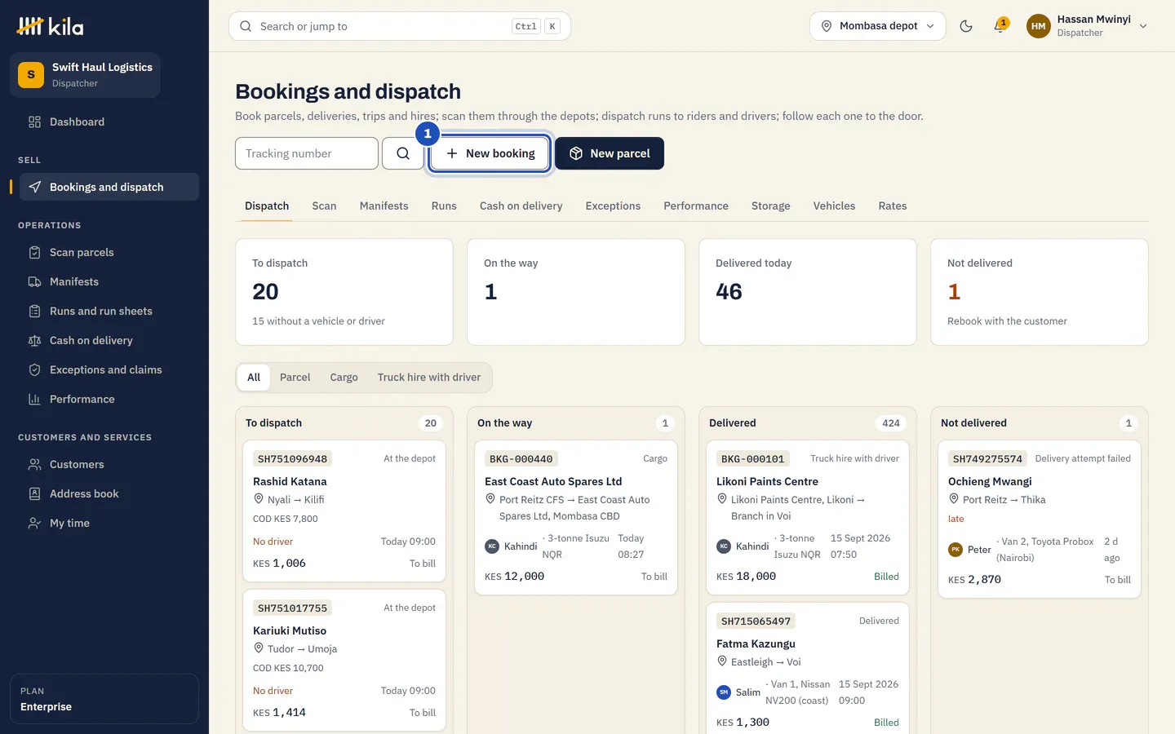Select the All booking type filter
This screenshot has height=734, width=1175.
[254, 378]
